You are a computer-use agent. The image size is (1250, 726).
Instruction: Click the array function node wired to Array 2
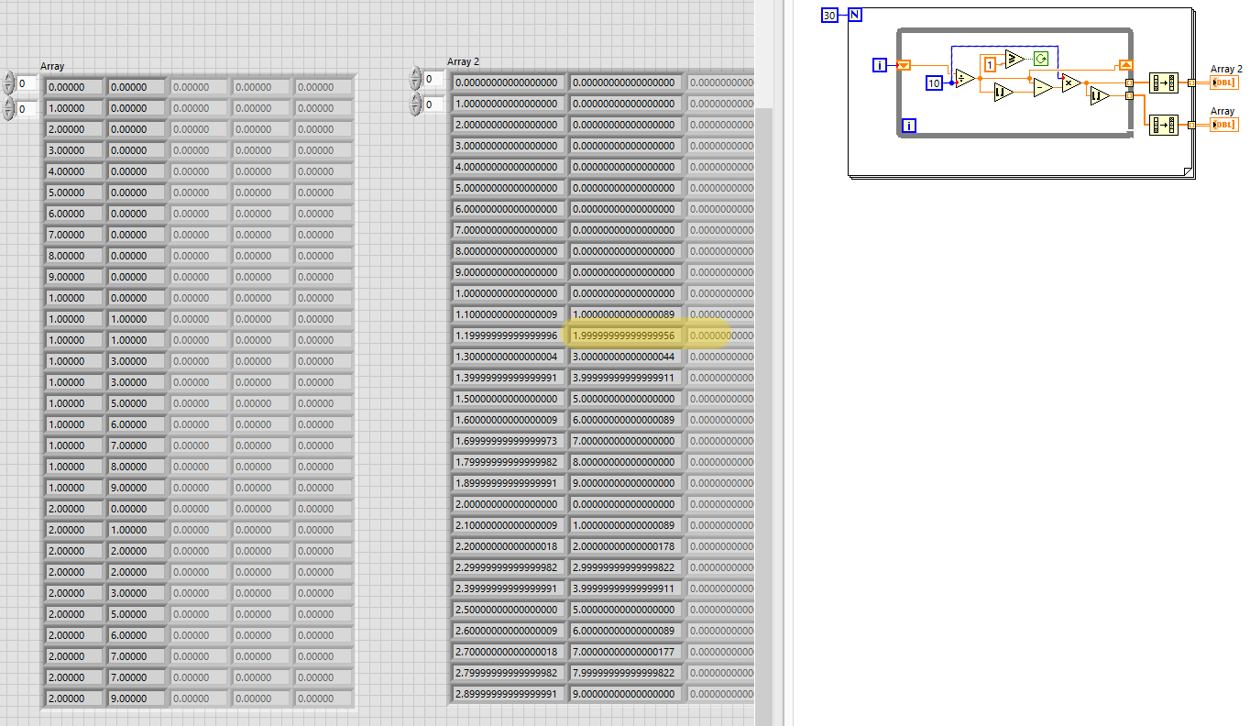(x=1162, y=82)
